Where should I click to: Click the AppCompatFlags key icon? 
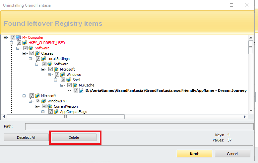[56, 112]
